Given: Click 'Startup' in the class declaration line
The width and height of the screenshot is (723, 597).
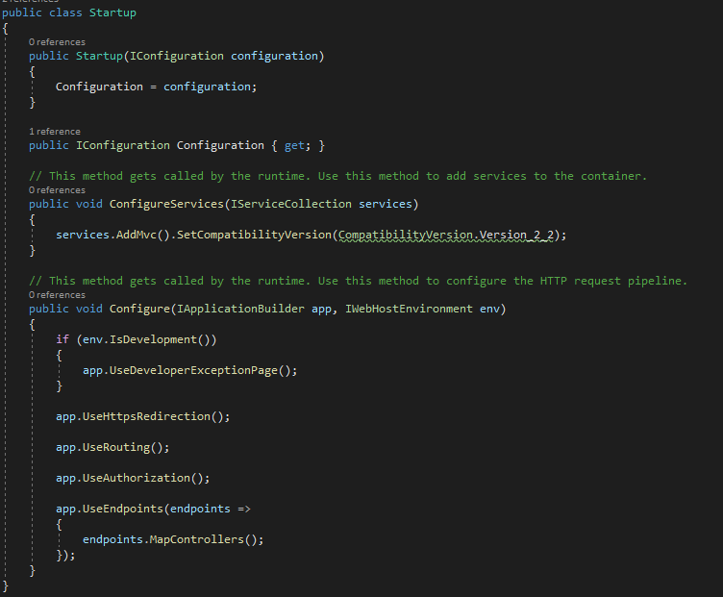Looking at the screenshot, I should tap(112, 12).
